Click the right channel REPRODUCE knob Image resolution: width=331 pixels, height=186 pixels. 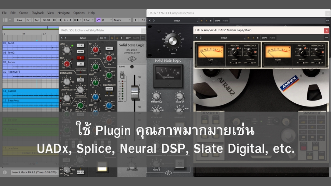[317, 52]
